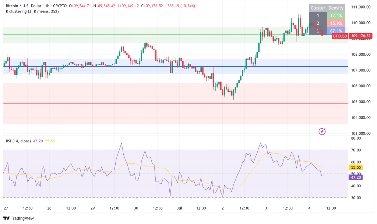
Task: Click the 108,000.00 price axis label
Action: pos(361,55)
